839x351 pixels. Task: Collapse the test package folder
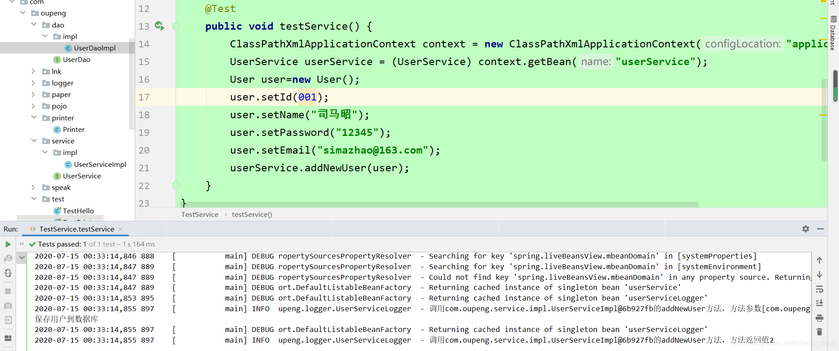(x=34, y=199)
